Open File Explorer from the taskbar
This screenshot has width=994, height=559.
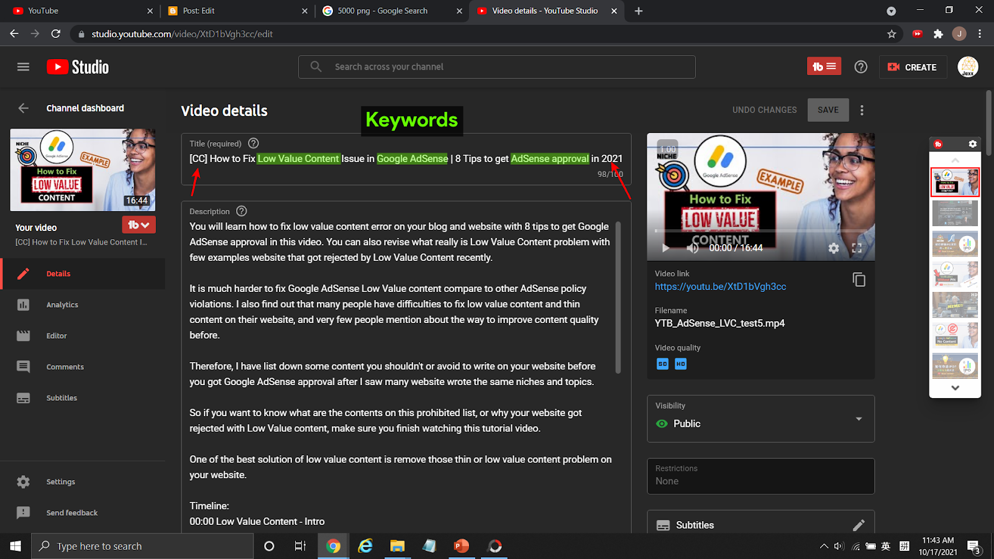[x=397, y=546]
